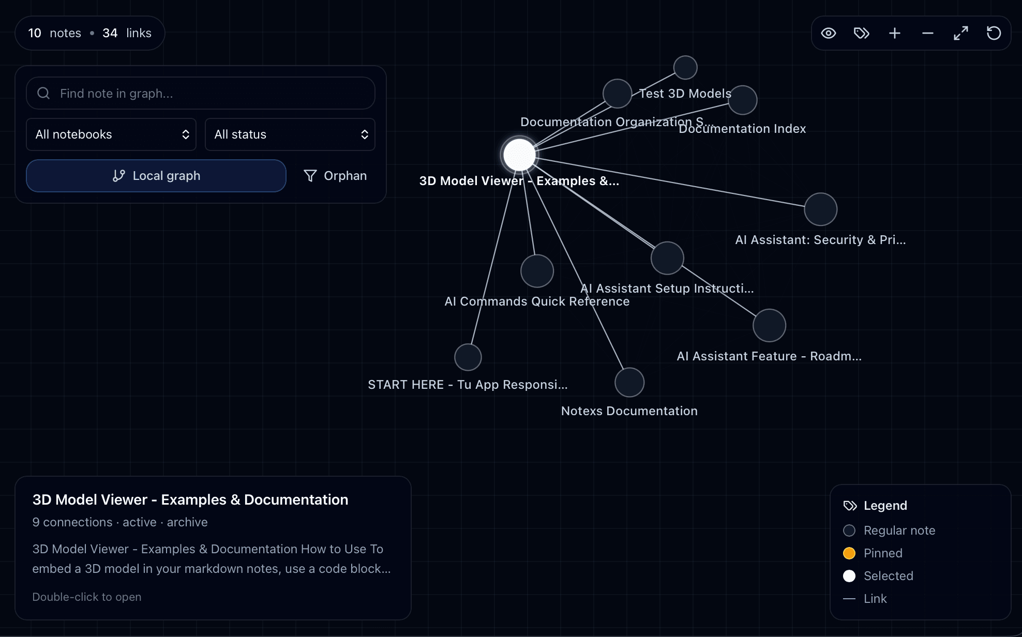This screenshot has height=637, width=1022.
Task: Click the Documentation Index label
Action: (742, 129)
